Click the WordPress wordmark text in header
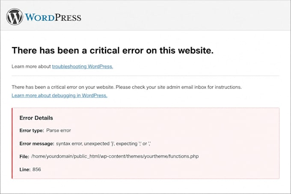This screenshot has height=194, width=291. click(53, 17)
